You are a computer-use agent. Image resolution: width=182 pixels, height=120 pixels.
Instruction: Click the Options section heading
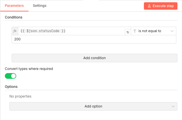pos(11,87)
